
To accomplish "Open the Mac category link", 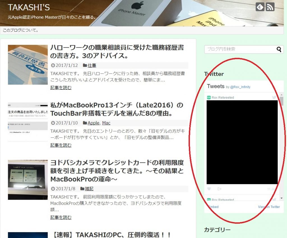I will 106,123.
